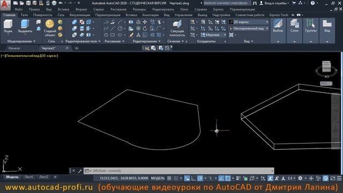Toggle grid display in status bar

[x=169, y=179]
